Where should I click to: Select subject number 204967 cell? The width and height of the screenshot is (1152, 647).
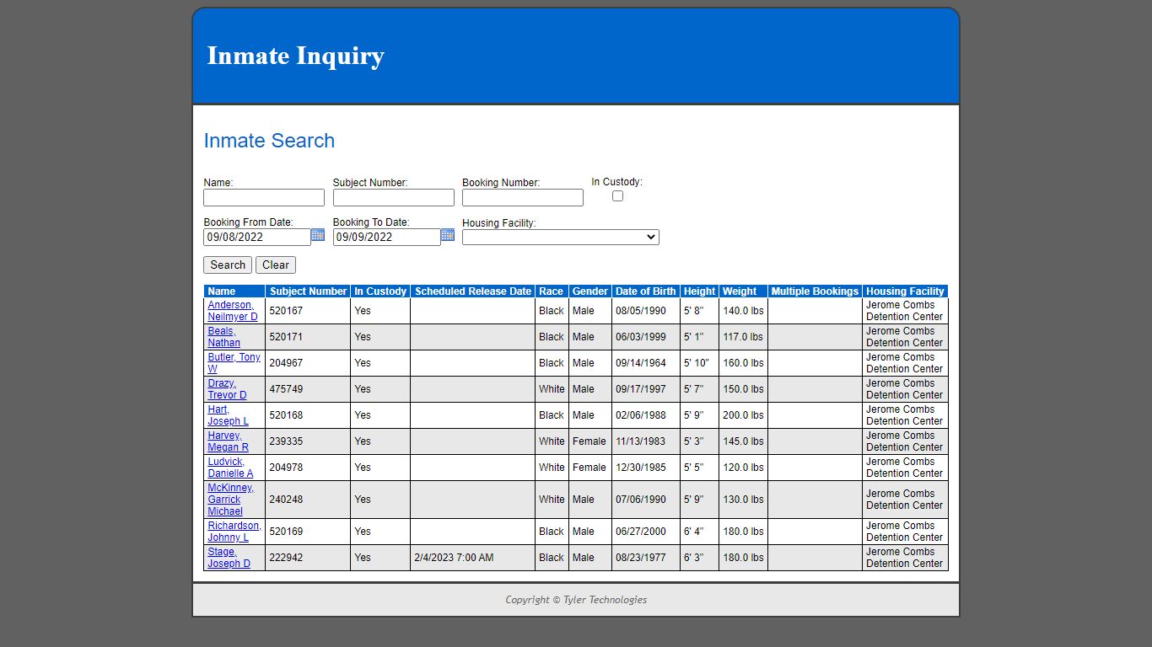tap(308, 363)
